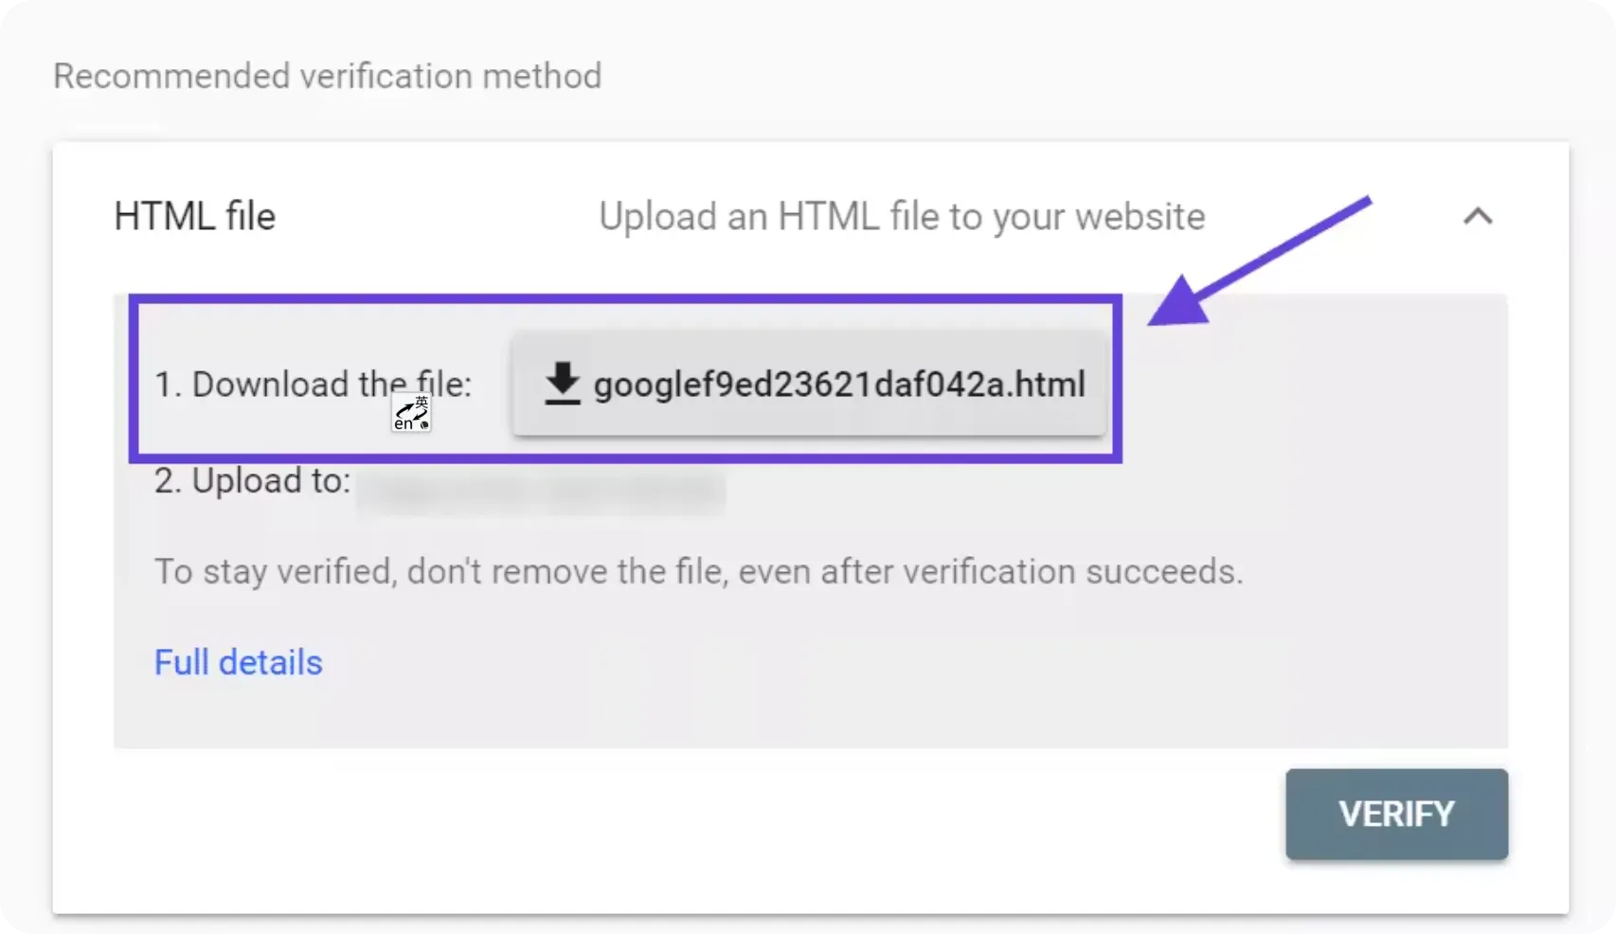Click the download arrow icon beside the filename
Screen dimensions: 1616x934
(562, 384)
